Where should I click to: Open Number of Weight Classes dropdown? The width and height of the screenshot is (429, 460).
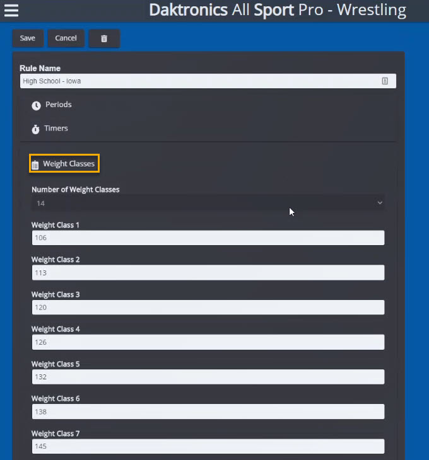[x=208, y=203]
